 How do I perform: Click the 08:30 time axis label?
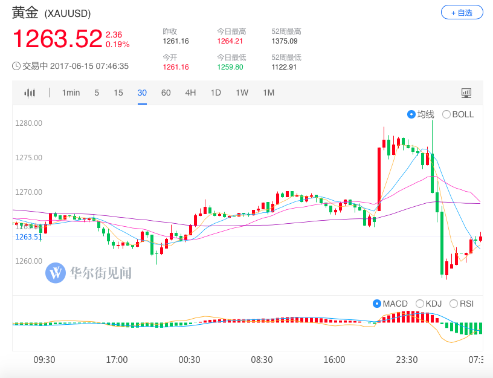(x=262, y=360)
